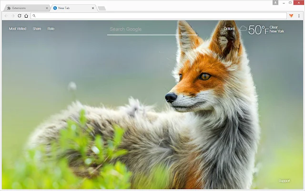
Task: Navigate back with the back arrow
Action: tap(6, 16)
